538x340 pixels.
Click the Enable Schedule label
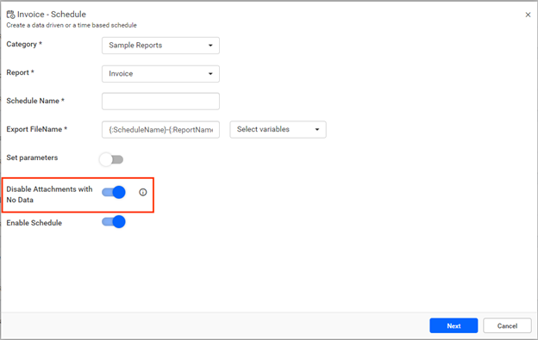click(34, 223)
